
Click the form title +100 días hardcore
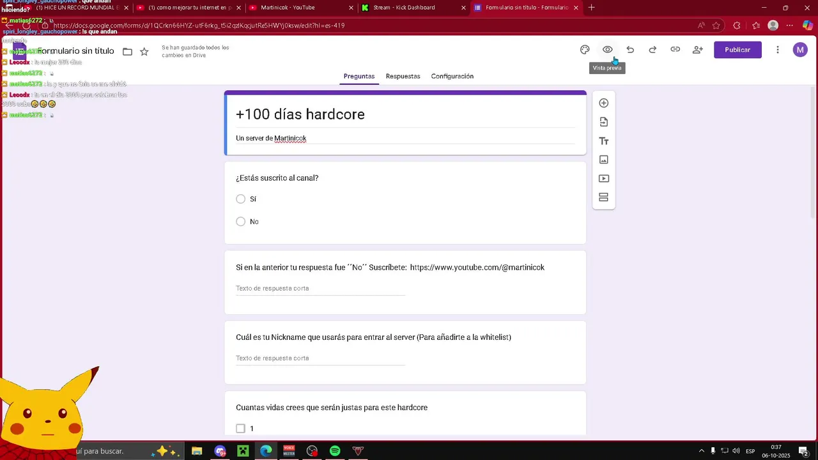(x=300, y=114)
